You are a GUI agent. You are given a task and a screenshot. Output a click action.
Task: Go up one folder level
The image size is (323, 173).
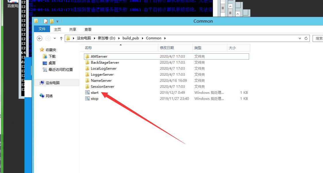pos(61,38)
